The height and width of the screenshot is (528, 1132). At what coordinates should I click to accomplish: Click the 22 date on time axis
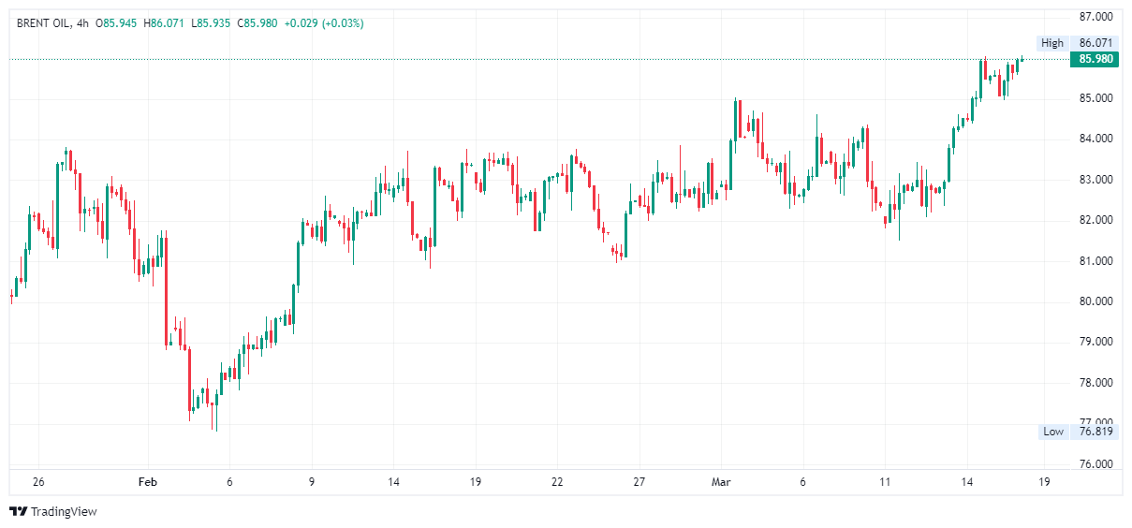point(557,482)
